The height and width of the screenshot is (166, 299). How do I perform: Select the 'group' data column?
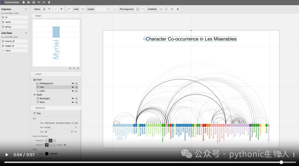(14, 27)
